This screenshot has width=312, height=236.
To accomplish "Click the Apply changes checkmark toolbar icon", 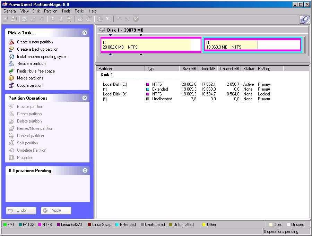I will (x=136, y=19).
